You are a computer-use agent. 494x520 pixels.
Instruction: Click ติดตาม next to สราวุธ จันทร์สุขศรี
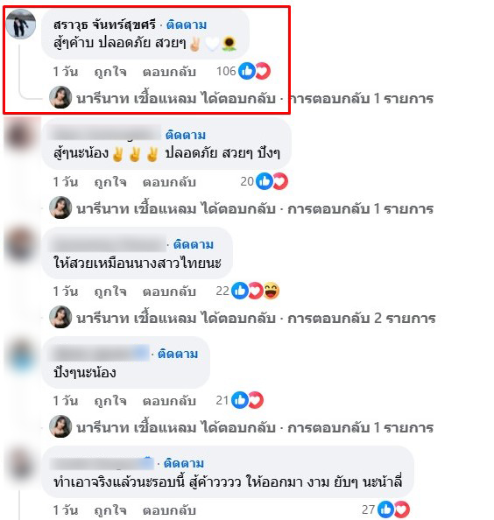pos(187,25)
